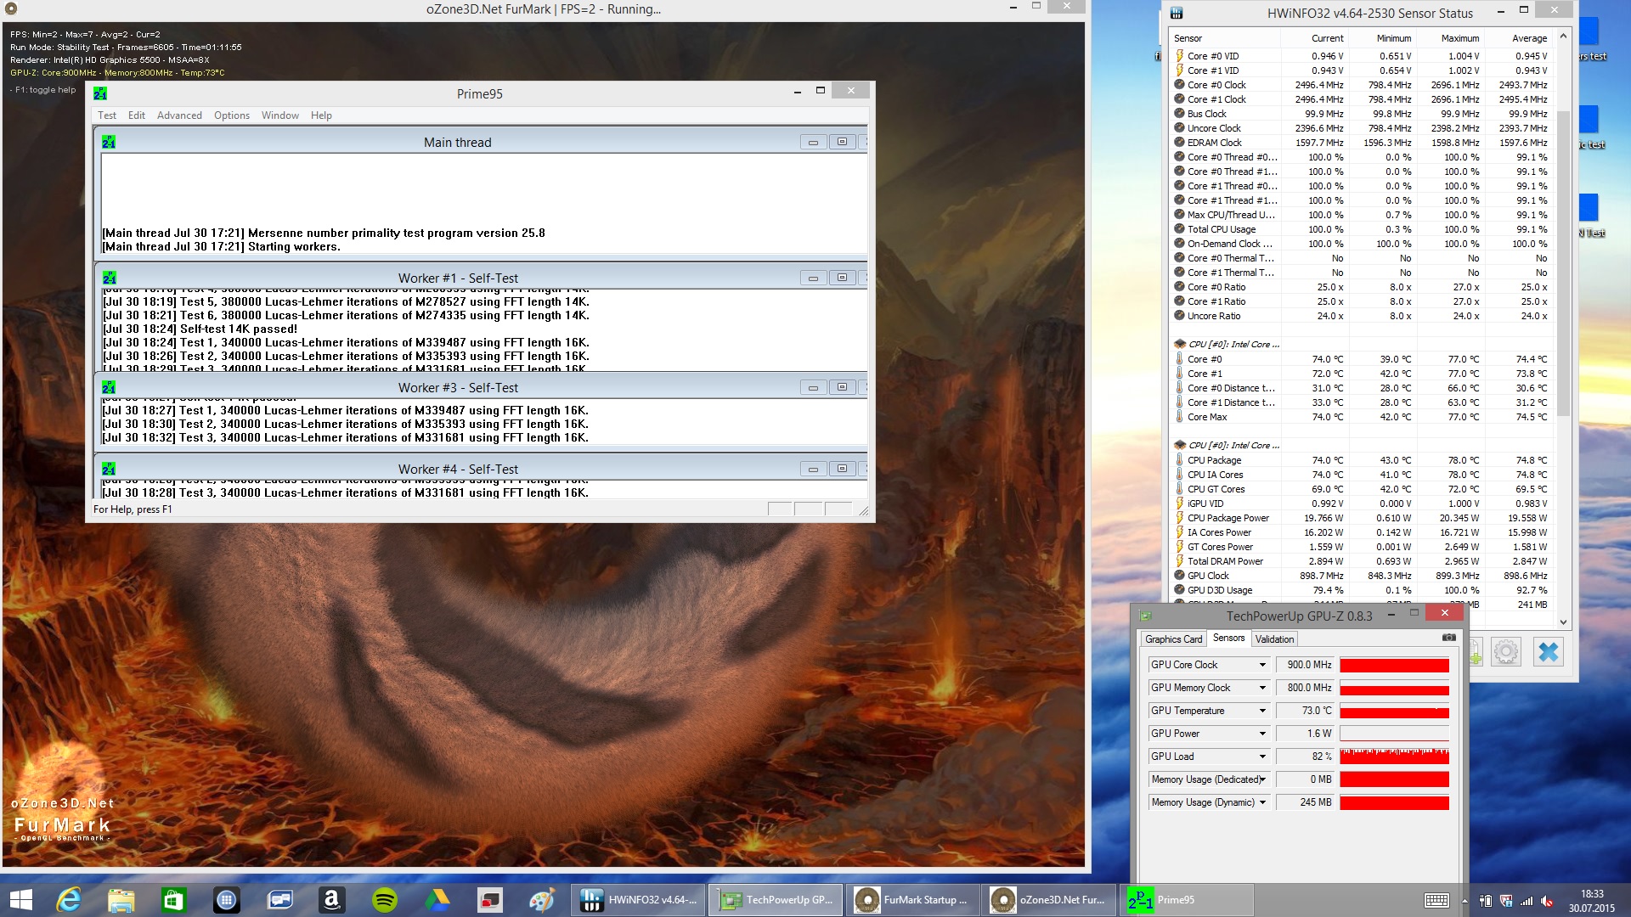
Task: Open the Windows Start button
Action: pyautogui.click(x=20, y=900)
